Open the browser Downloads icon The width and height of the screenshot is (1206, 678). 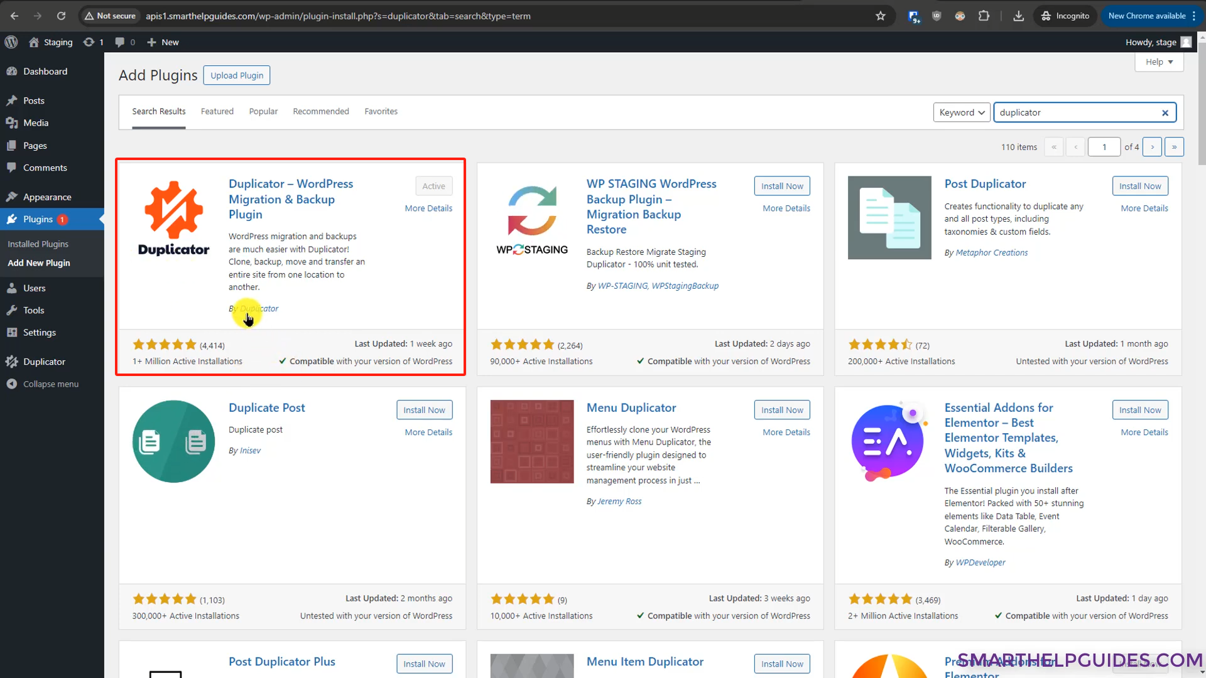coord(1018,16)
